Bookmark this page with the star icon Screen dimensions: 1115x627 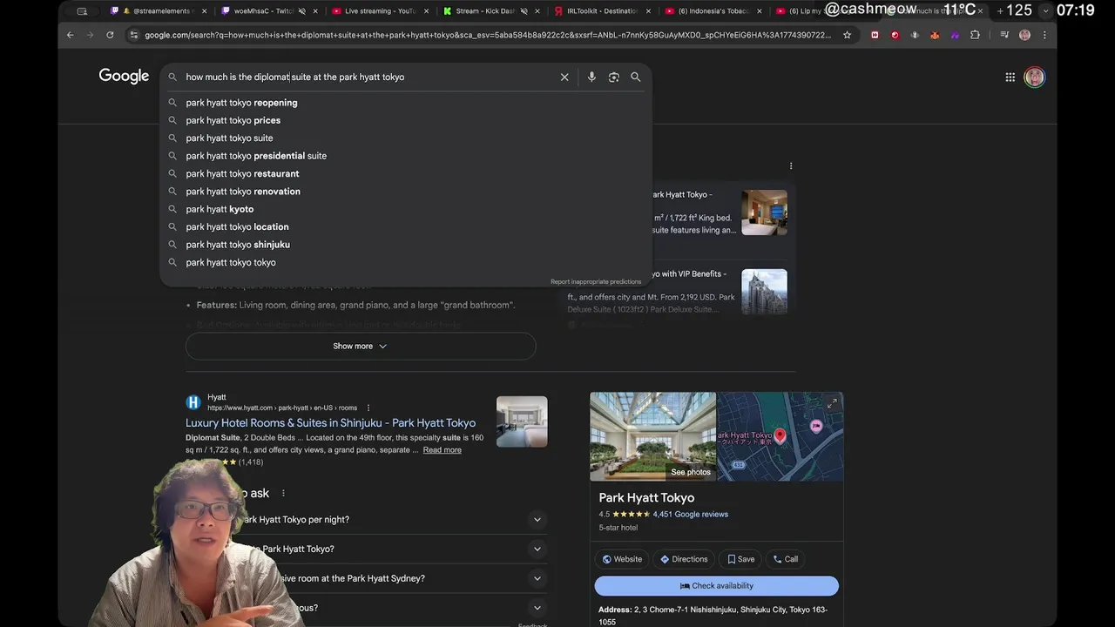coord(847,35)
